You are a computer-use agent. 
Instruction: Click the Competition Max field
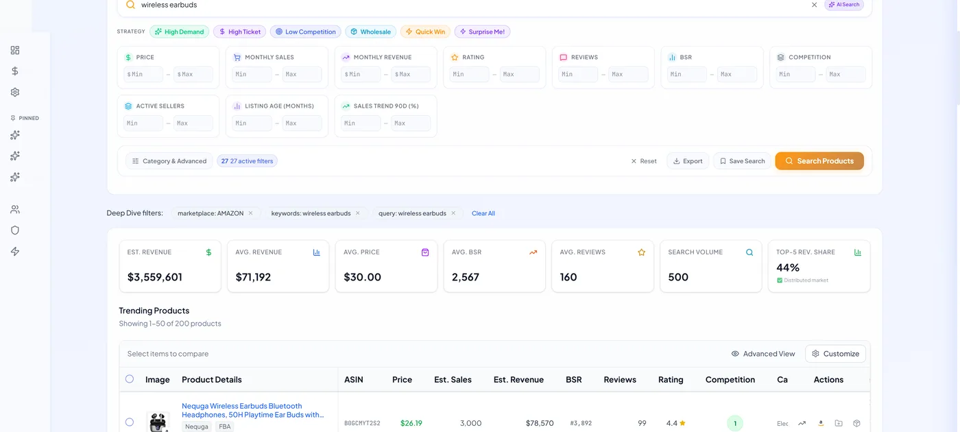[846, 74]
